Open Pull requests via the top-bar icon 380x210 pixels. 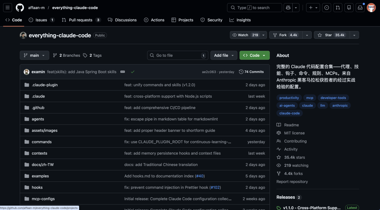[x=338, y=7]
